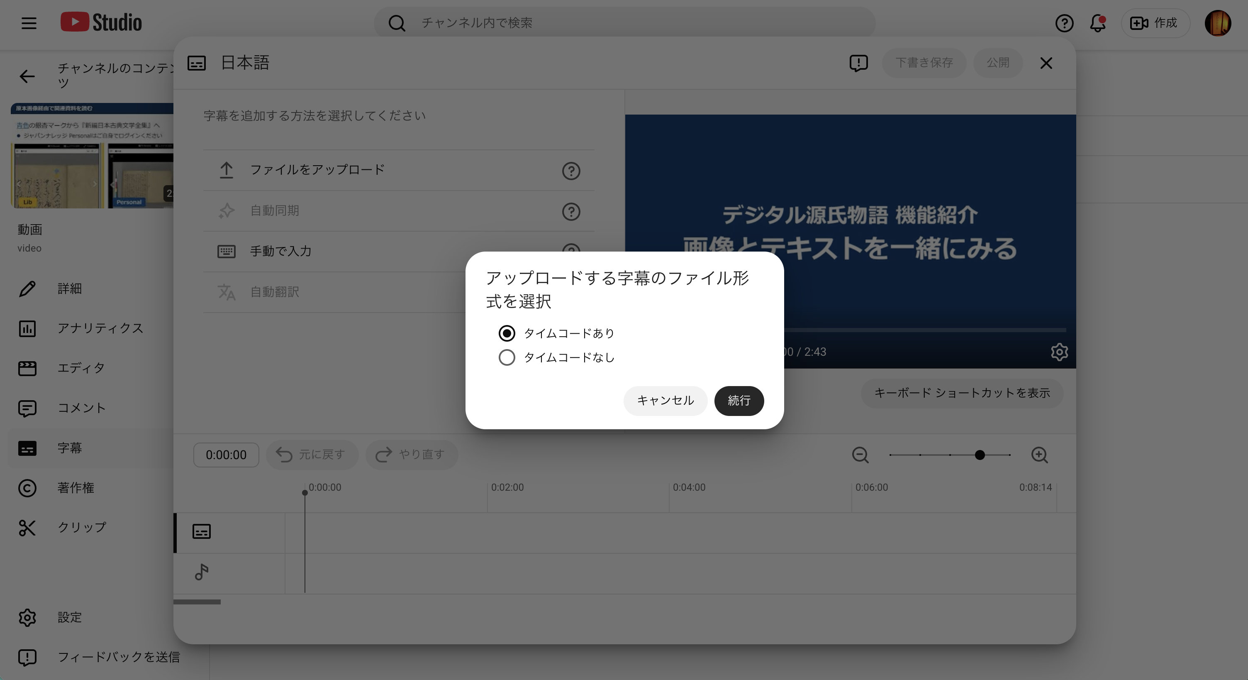Image resolution: width=1248 pixels, height=680 pixels.
Task: Open YouTube Studio notifications bell
Action: [x=1097, y=23]
